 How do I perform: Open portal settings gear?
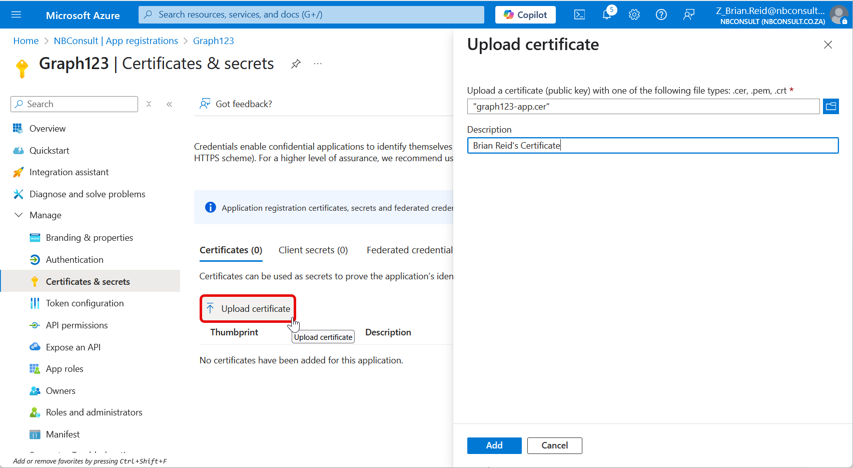[634, 15]
